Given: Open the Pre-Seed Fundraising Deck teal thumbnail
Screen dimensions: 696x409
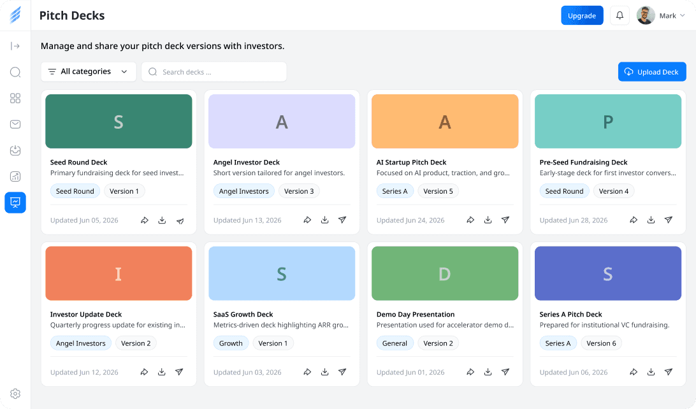Looking at the screenshot, I should [x=608, y=121].
